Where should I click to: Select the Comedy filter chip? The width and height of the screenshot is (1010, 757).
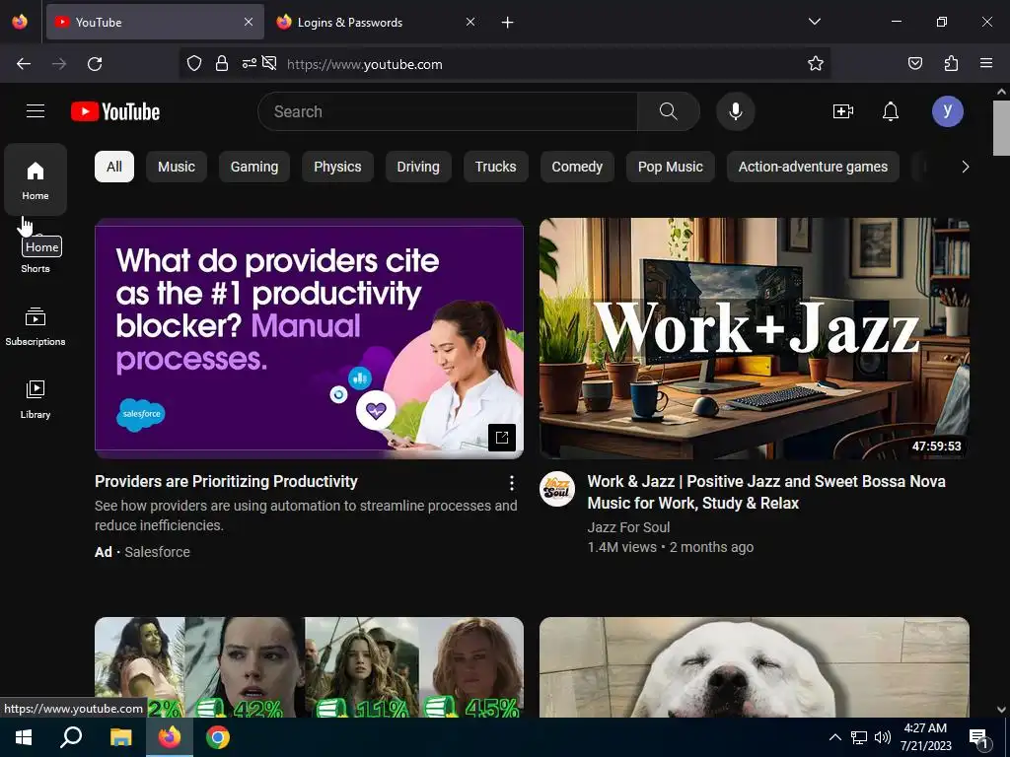[577, 167]
